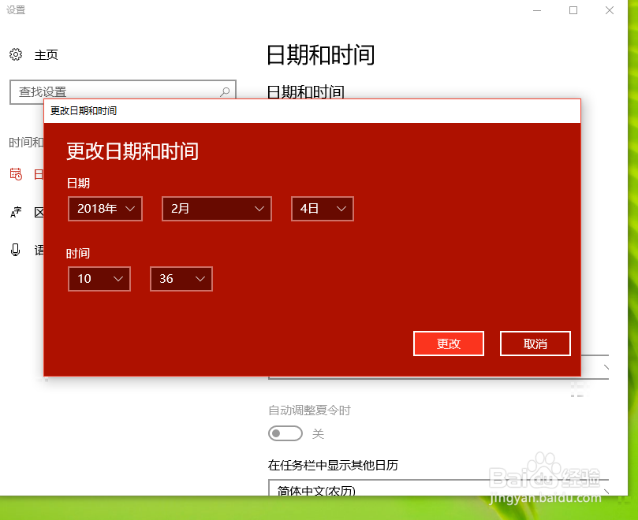Click the 取消 cancel button
Viewport: 638px width, 520px height.
(x=535, y=344)
